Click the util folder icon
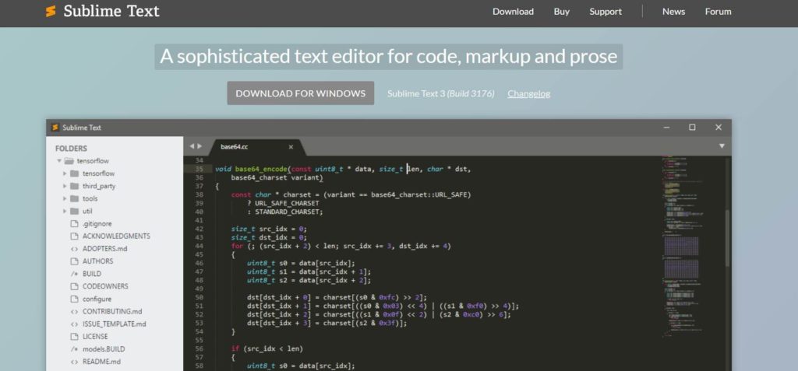This screenshot has height=371, width=798. [74, 212]
